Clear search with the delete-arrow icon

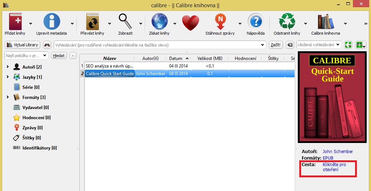point(290,45)
